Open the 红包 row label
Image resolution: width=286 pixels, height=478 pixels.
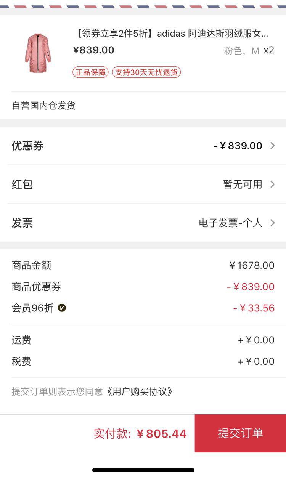tap(22, 184)
